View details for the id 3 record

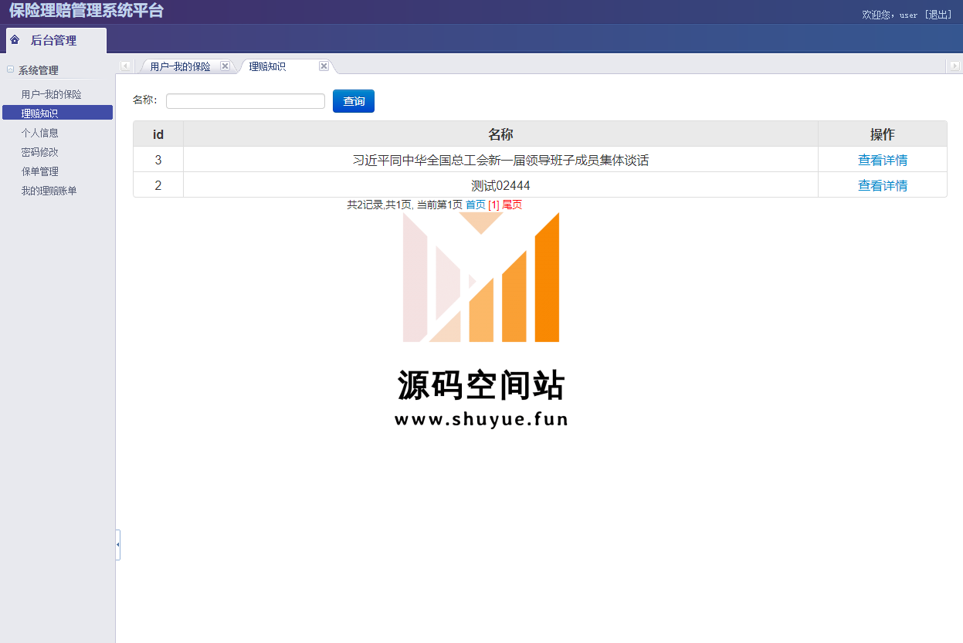pyautogui.click(x=883, y=160)
